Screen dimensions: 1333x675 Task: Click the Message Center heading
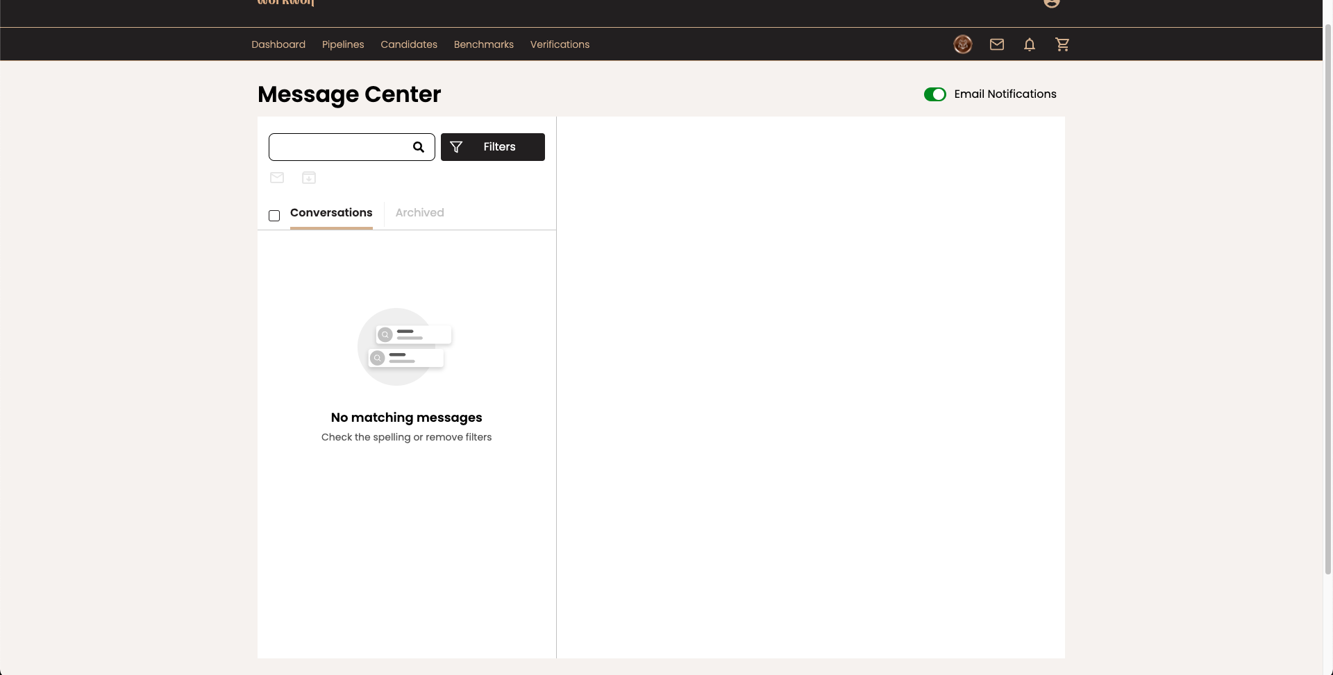pyautogui.click(x=349, y=94)
